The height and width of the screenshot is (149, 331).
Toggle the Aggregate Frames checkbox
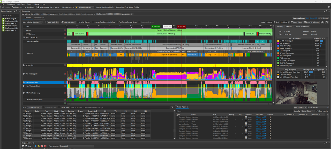pyautogui.click(x=139, y=22)
